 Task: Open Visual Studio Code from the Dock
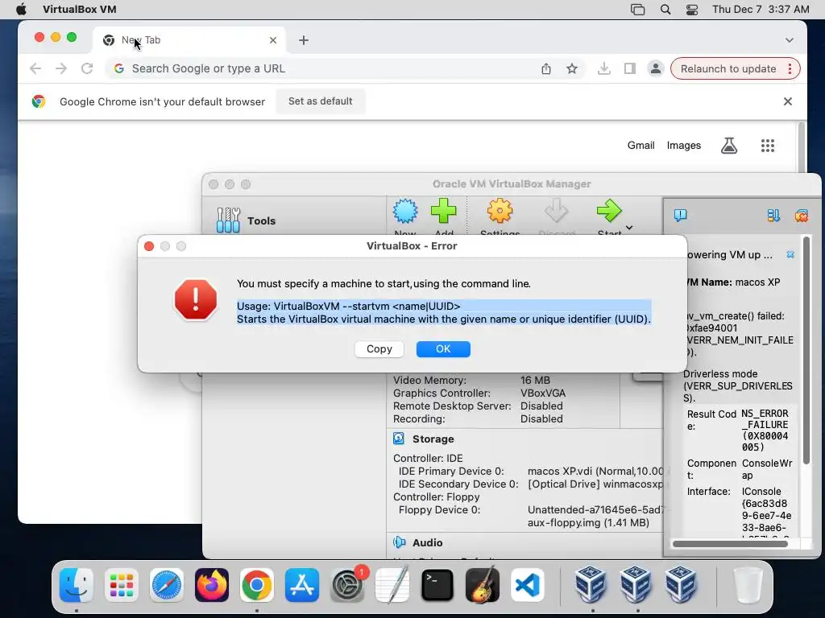[527, 585]
